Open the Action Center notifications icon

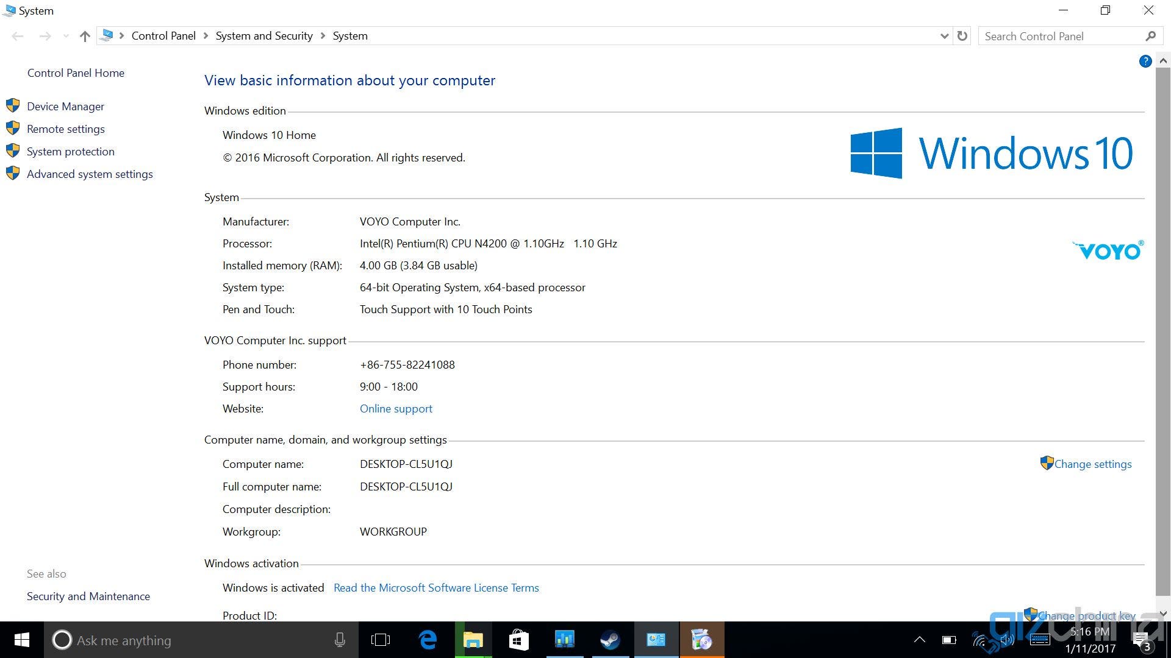(1142, 640)
